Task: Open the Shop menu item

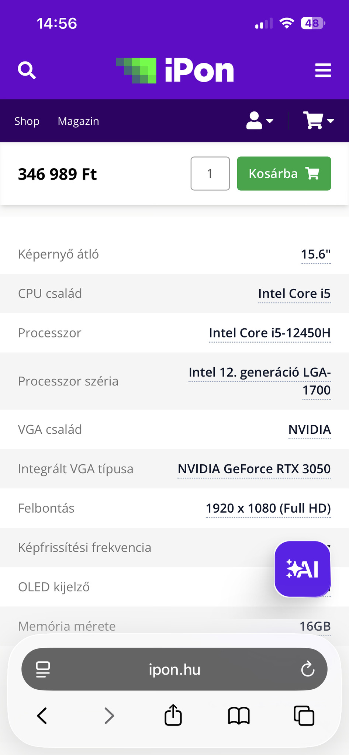Action: click(x=27, y=121)
